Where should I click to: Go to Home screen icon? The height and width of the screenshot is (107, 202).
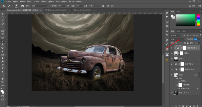pos(4,6)
